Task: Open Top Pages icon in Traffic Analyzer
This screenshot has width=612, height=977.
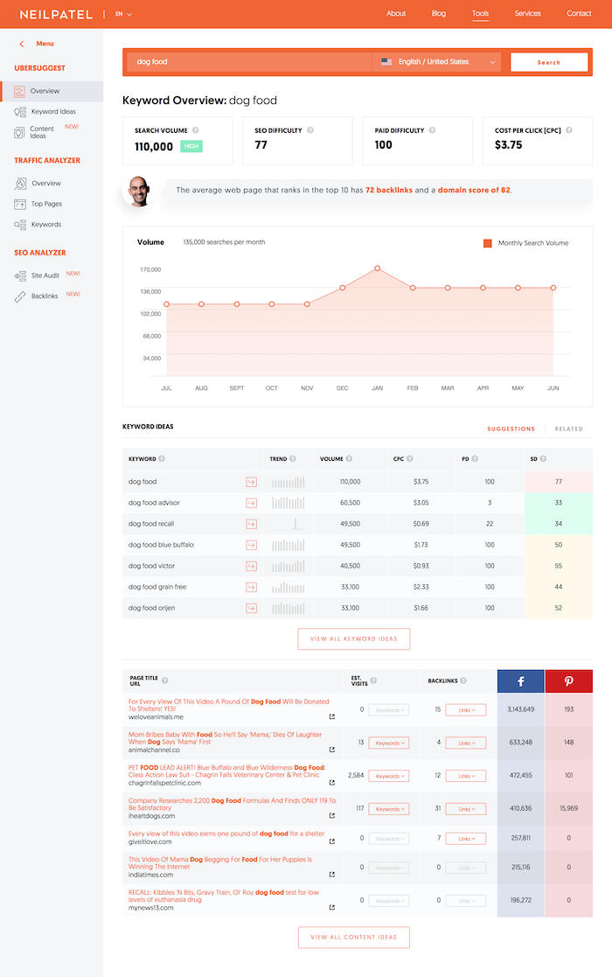Action: [x=20, y=204]
